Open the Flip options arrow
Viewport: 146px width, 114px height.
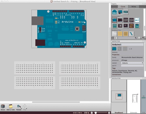[x=26, y=109]
